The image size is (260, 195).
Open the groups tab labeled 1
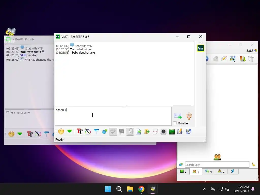click(x=221, y=171)
